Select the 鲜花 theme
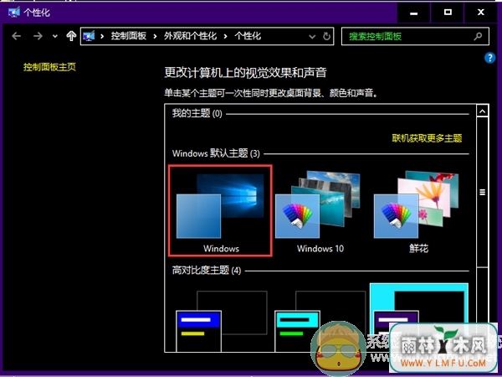This screenshot has width=502, height=377. click(x=418, y=212)
